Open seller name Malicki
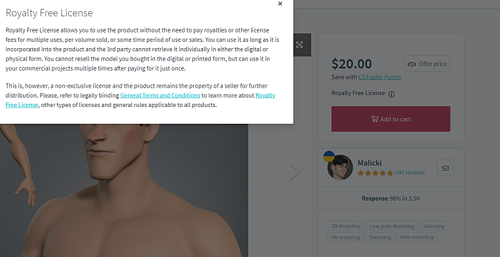Viewport: 500px width, 257px height. [x=369, y=163]
